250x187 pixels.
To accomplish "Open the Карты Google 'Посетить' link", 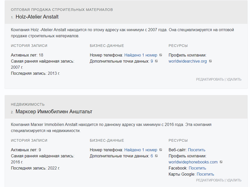I will [x=205, y=174].
